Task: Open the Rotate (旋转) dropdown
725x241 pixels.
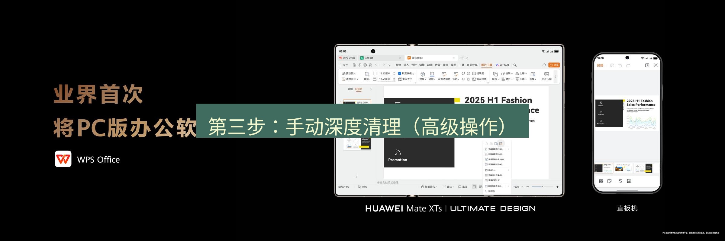Action: (507, 74)
